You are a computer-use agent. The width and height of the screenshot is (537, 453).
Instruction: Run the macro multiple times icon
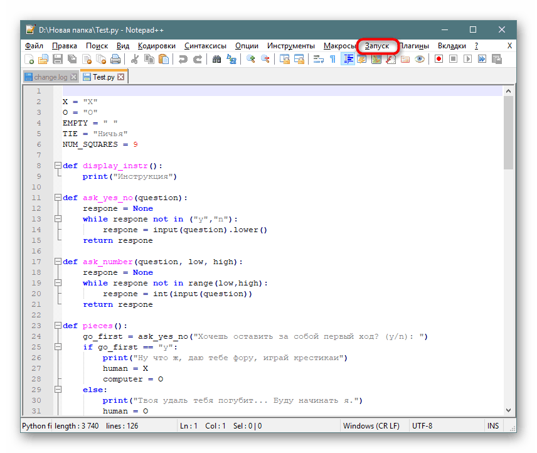[x=482, y=59]
